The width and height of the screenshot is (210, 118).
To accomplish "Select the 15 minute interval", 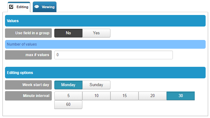I will click(125, 96).
